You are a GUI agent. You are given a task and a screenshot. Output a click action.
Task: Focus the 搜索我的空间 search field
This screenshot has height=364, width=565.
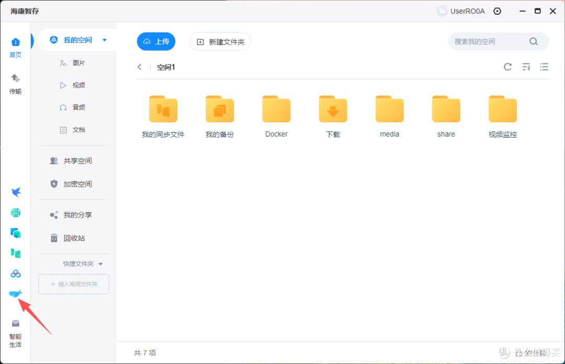pos(499,41)
